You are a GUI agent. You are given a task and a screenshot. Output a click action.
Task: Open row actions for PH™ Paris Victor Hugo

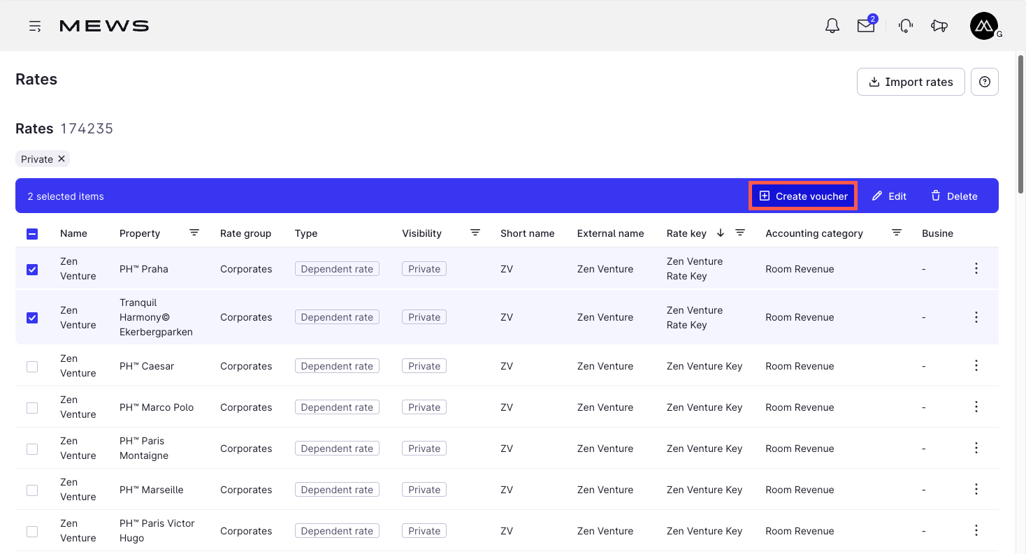click(977, 530)
